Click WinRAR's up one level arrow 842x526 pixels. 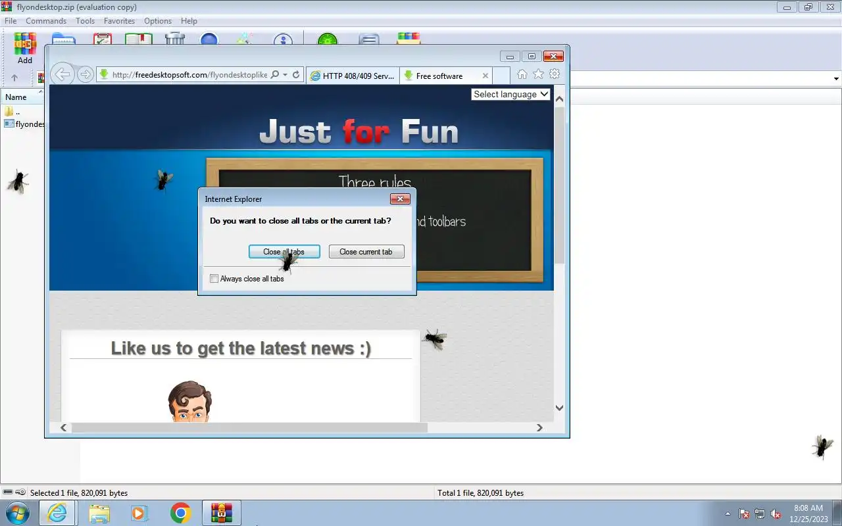point(14,78)
